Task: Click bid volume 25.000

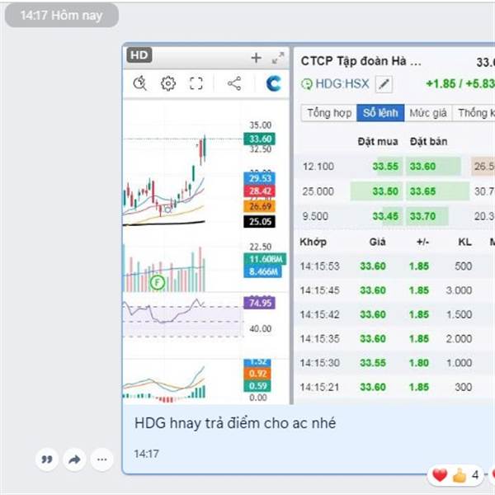Action: (x=318, y=191)
